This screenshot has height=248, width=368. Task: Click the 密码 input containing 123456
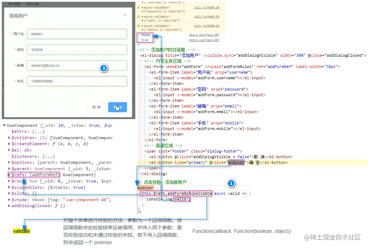click(77, 50)
